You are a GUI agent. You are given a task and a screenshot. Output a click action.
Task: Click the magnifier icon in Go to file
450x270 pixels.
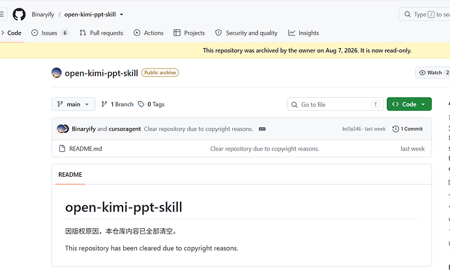(x=294, y=104)
